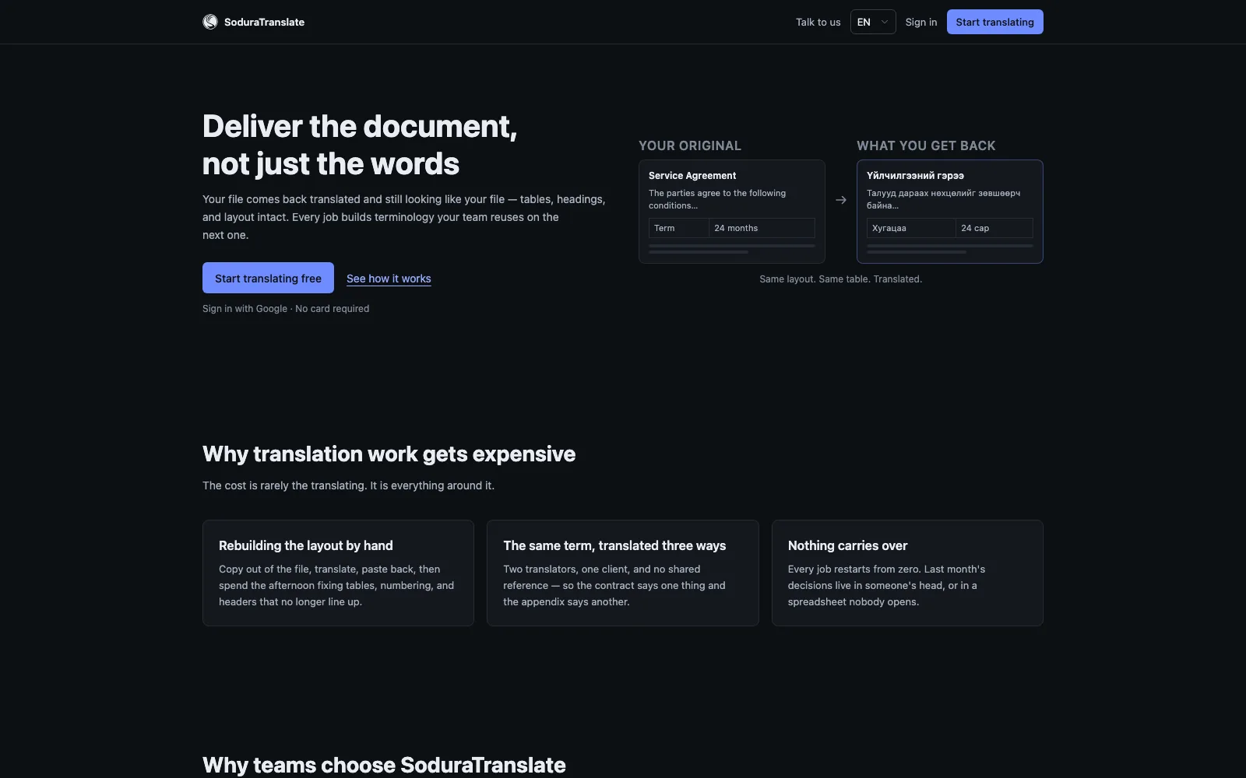Select the '24 сар' table cell

click(x=994, y=228)
